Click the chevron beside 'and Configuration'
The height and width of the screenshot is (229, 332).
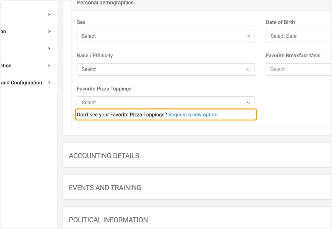pyautogui.click(x=49, y=83)
